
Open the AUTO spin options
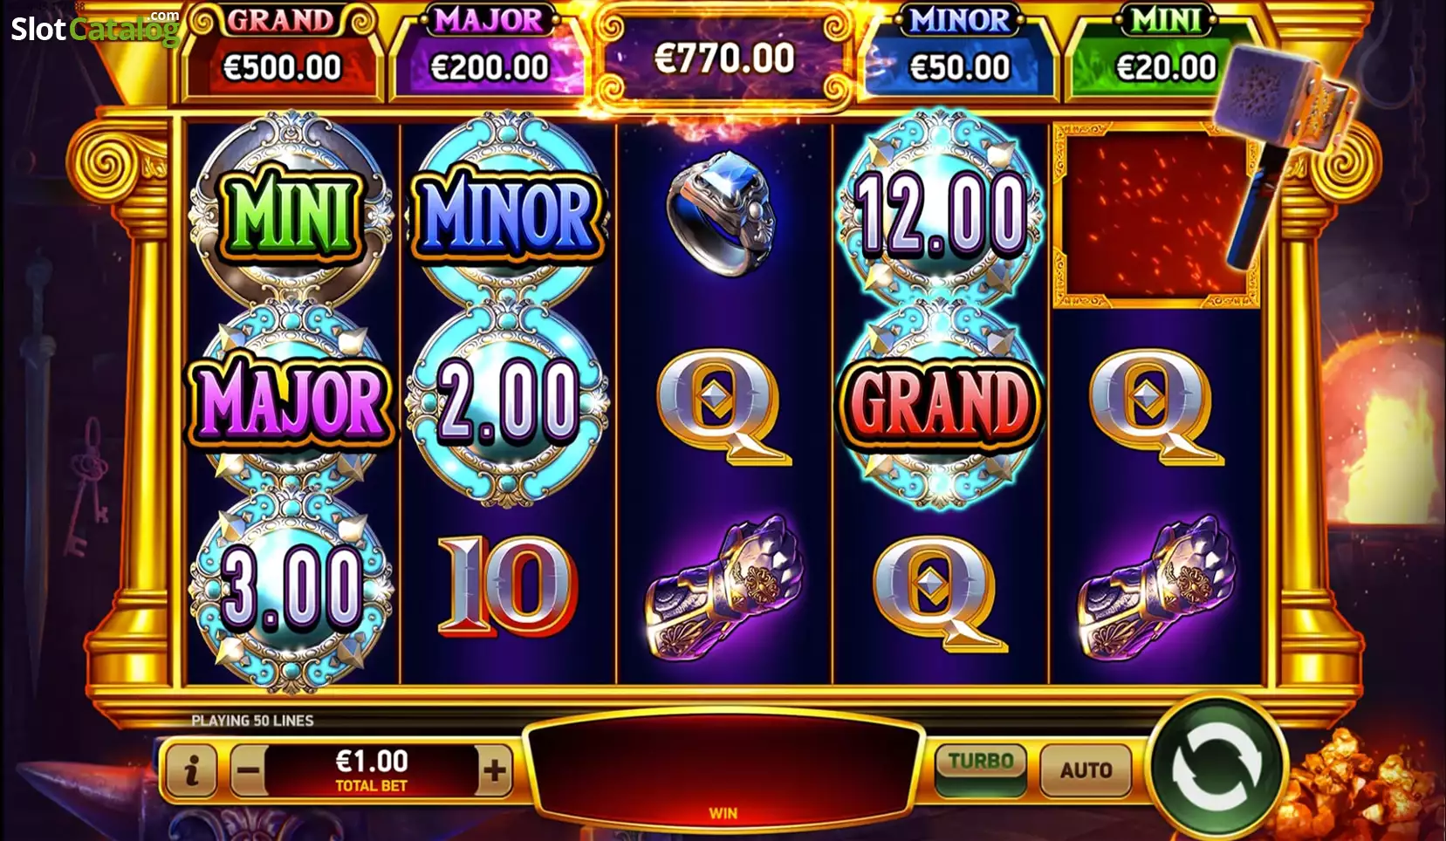[x=1086, y=770]
